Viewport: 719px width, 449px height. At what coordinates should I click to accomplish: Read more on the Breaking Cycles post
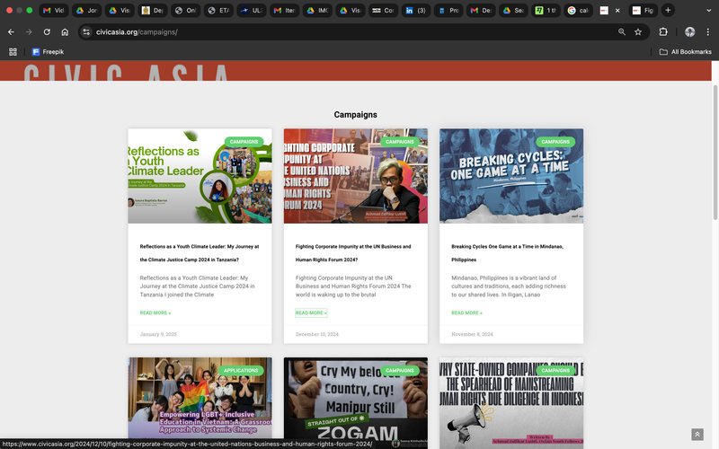pos(466,313)
